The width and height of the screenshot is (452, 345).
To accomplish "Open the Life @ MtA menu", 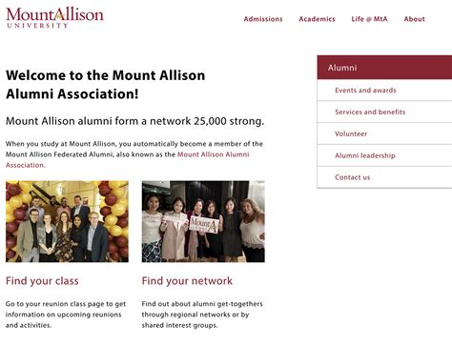I will coord(369,19).
